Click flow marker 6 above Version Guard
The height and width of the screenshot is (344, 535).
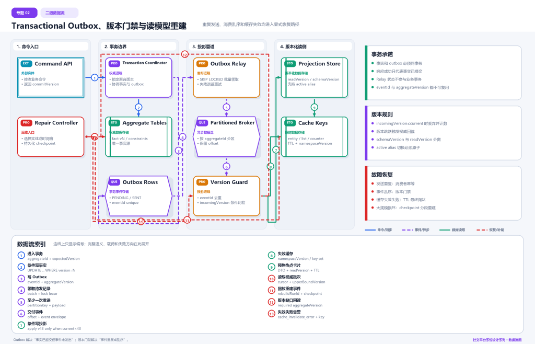click(226, 167)
